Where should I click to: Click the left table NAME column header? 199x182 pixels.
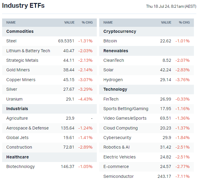click(x=11, y=22)
